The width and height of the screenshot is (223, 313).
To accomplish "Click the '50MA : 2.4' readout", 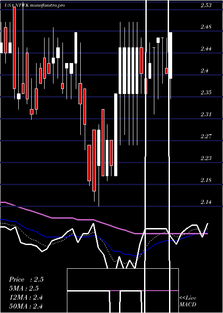I will point(26,306).
